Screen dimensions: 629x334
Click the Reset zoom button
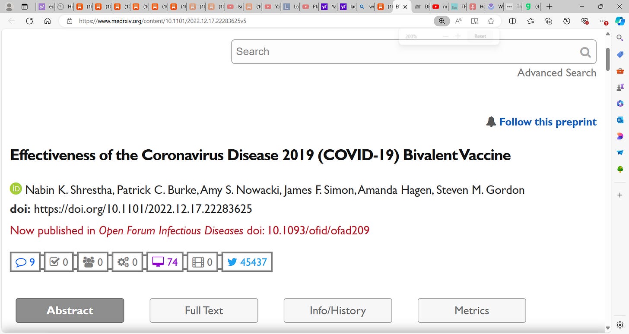(x=480, y=36)
